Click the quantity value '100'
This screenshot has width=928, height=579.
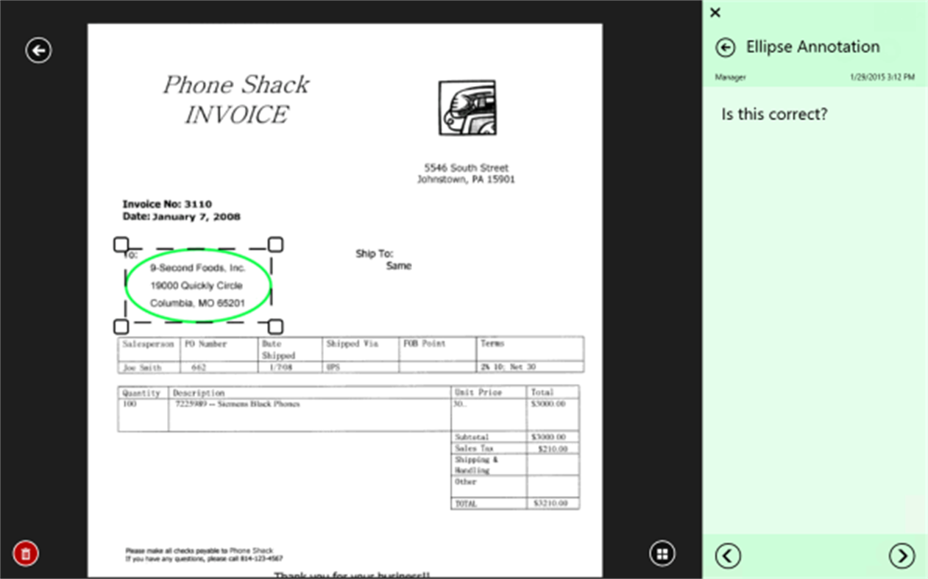130,404
